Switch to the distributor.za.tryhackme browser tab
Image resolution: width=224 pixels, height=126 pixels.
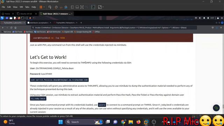pyautogui.click(x=39, y=23)
